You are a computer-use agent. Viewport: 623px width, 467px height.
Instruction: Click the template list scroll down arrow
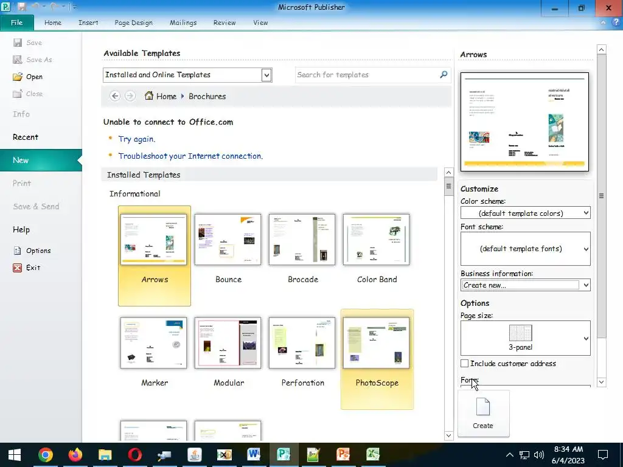[x=448, y=435]
